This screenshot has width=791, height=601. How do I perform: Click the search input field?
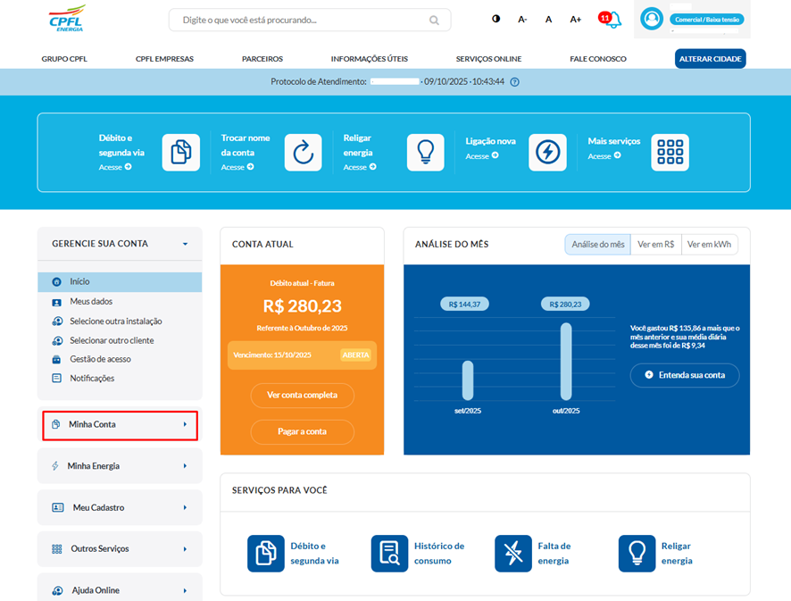(304, 20)
